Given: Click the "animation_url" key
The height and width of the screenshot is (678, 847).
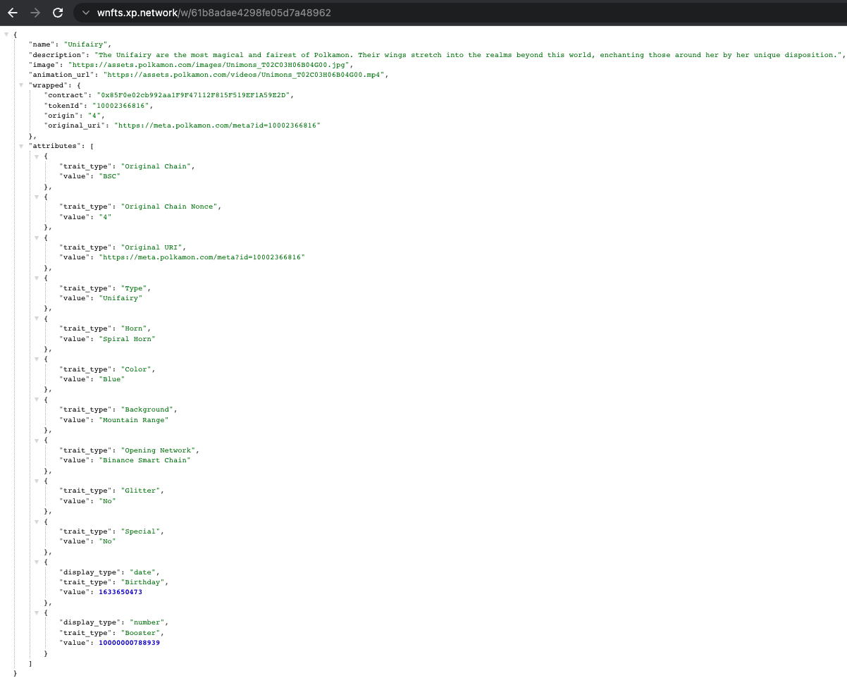Looking at the screenshot, I should coord(62,75).
